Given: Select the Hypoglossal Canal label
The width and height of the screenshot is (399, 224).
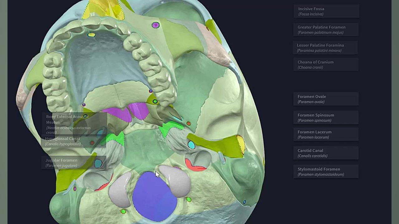Looking at the screenshot, I should 74,141.
